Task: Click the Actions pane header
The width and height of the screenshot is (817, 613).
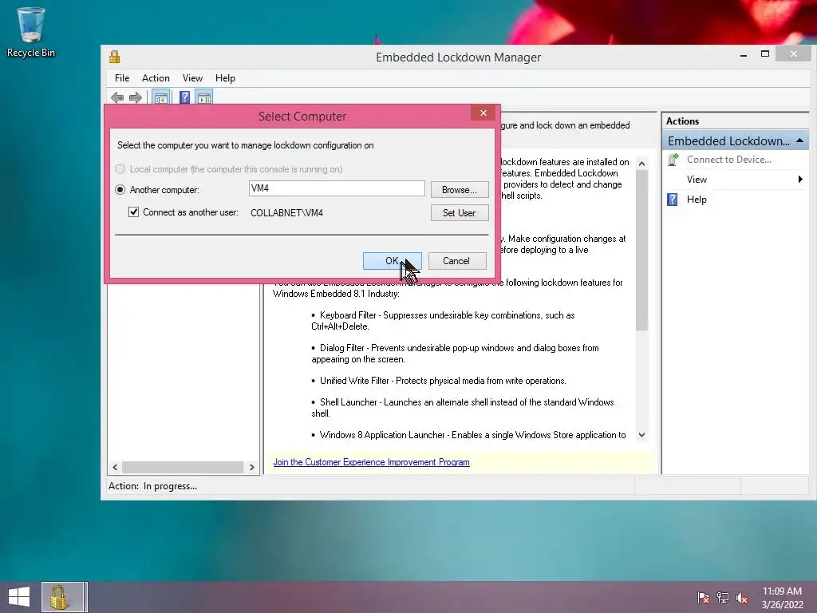Action: click(x=735, y=121)
